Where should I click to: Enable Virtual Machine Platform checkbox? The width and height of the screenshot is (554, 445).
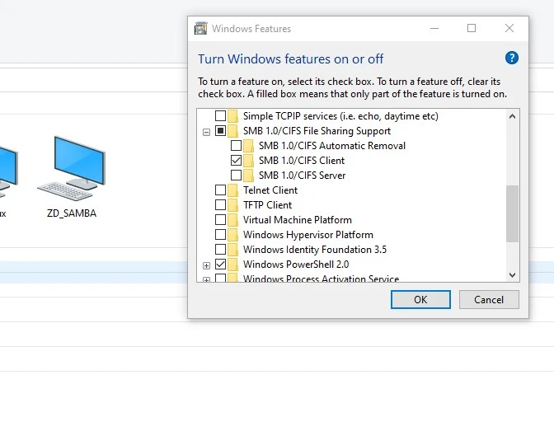pos(220,220)
